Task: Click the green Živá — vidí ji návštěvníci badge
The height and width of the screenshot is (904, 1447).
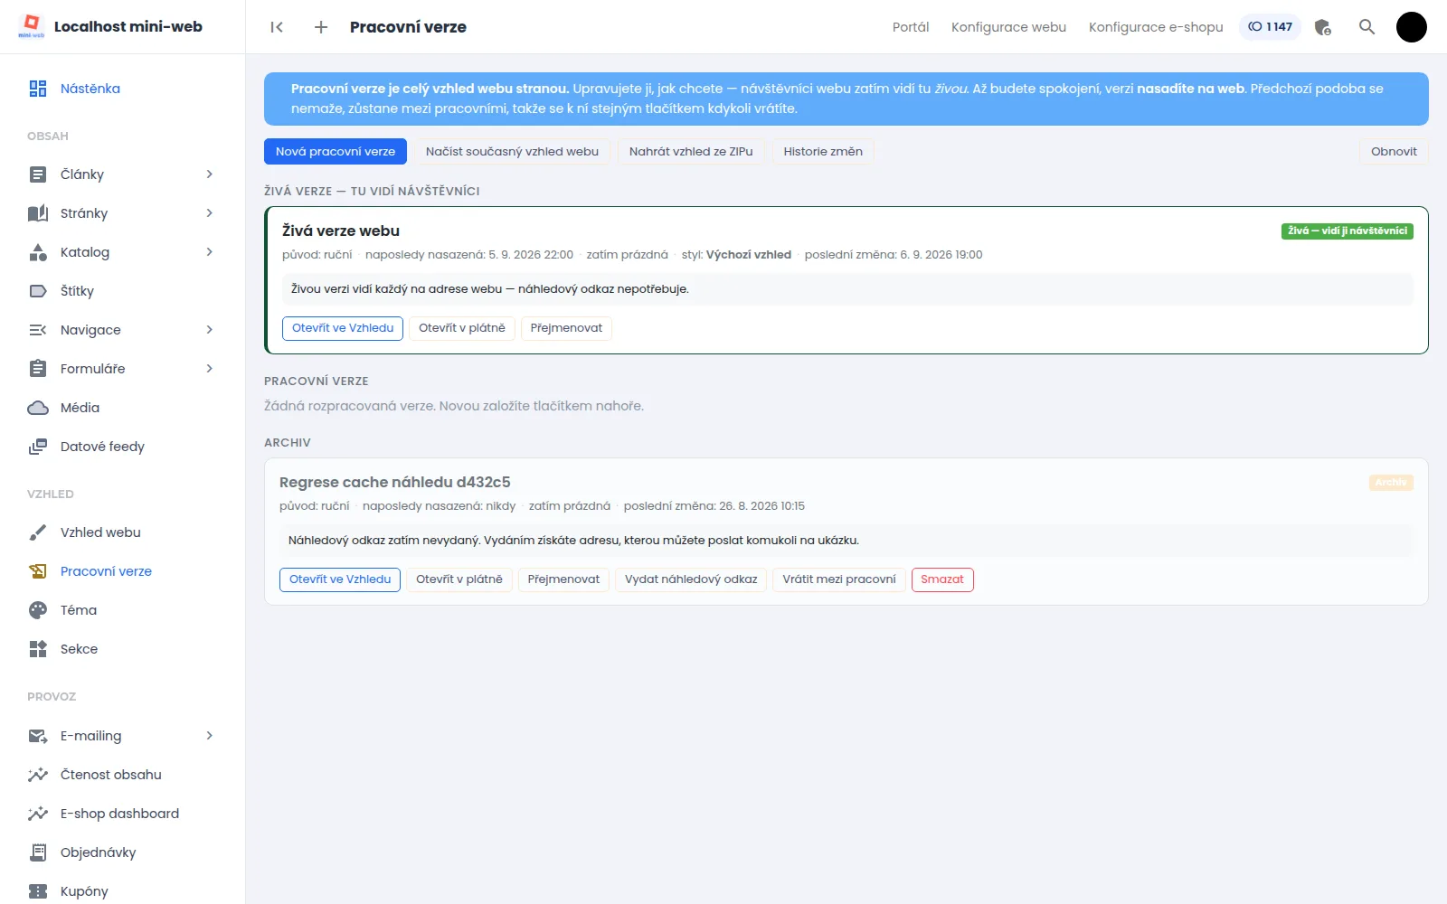Action: [1348, 231]
